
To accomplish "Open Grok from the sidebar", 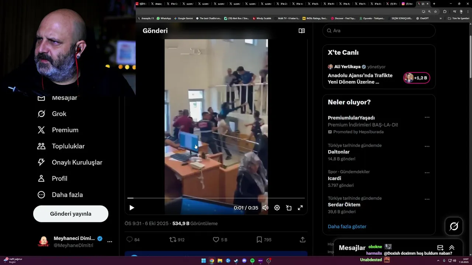I will 52,114.
